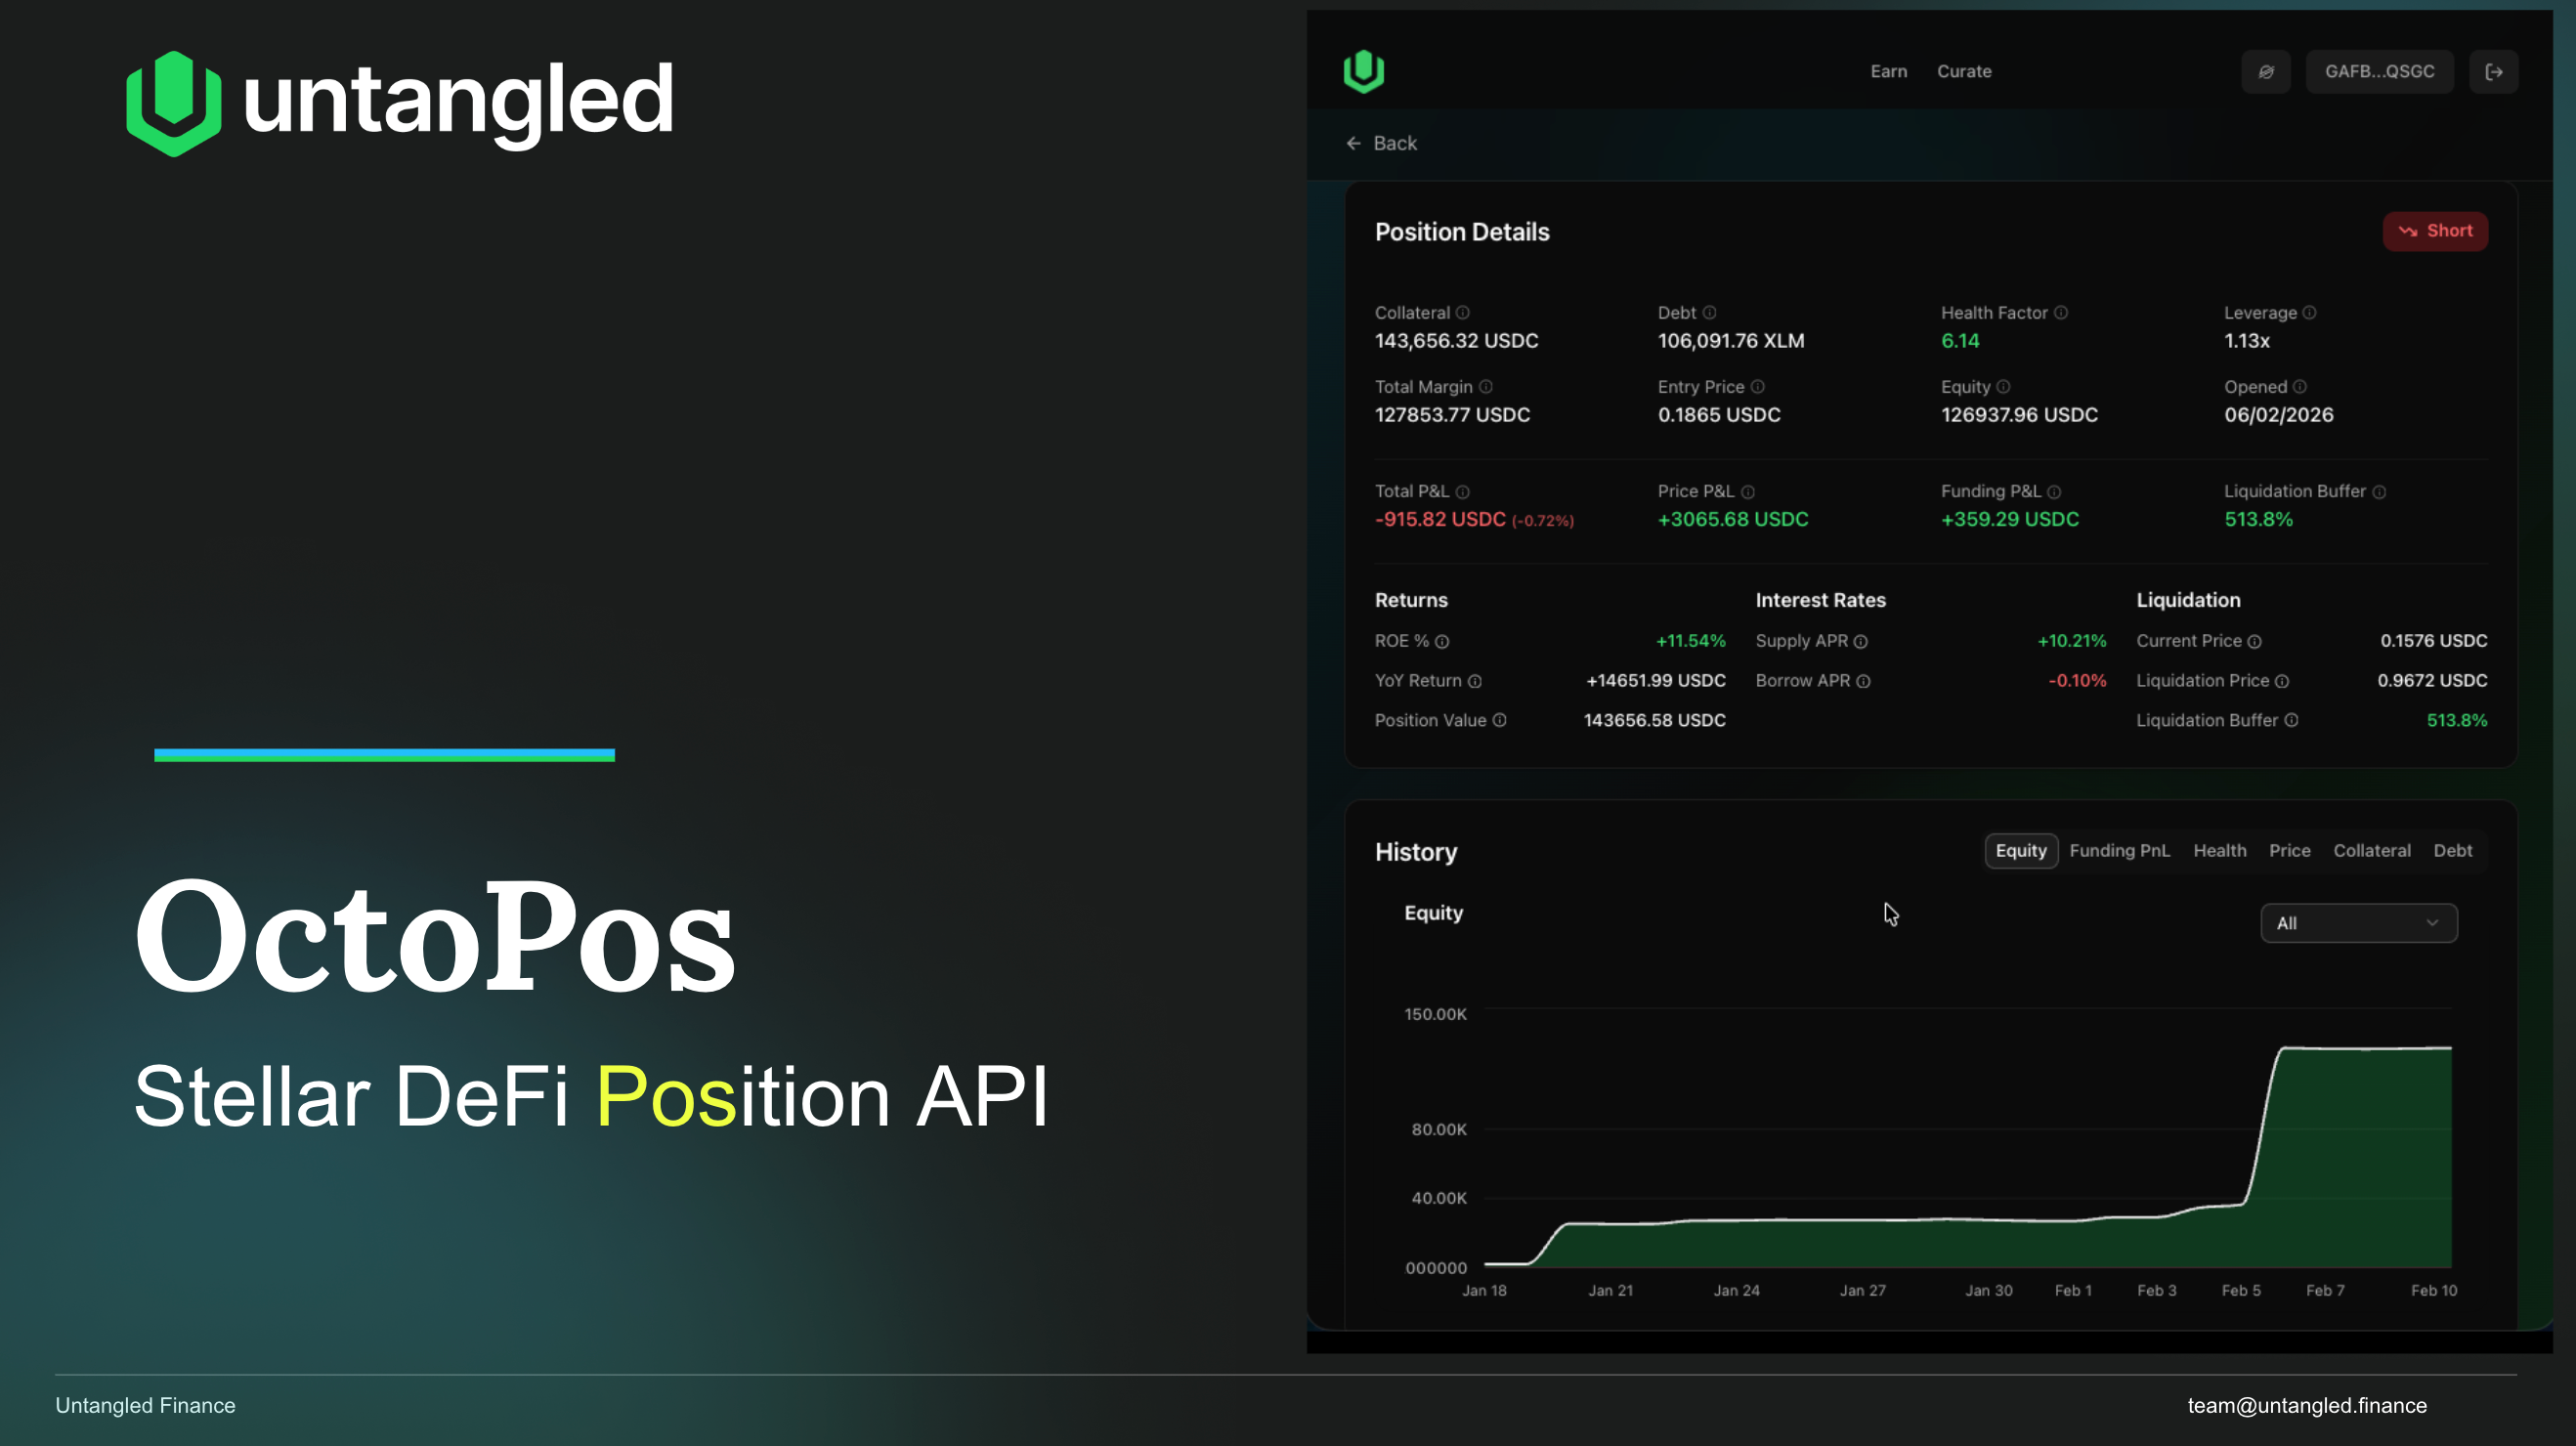Switch to the Health history tab

(2219, 851)
